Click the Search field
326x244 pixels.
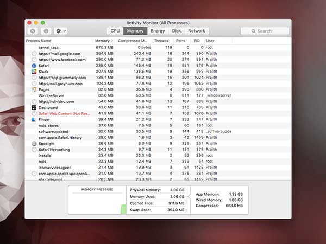(265, 31)
